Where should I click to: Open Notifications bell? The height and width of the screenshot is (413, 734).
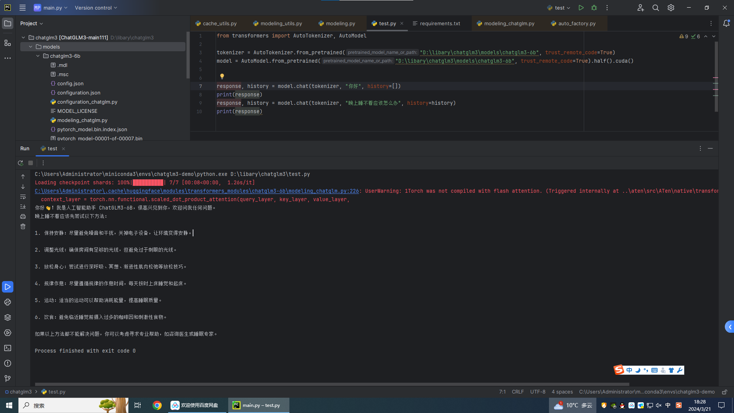tap(726, 23)
